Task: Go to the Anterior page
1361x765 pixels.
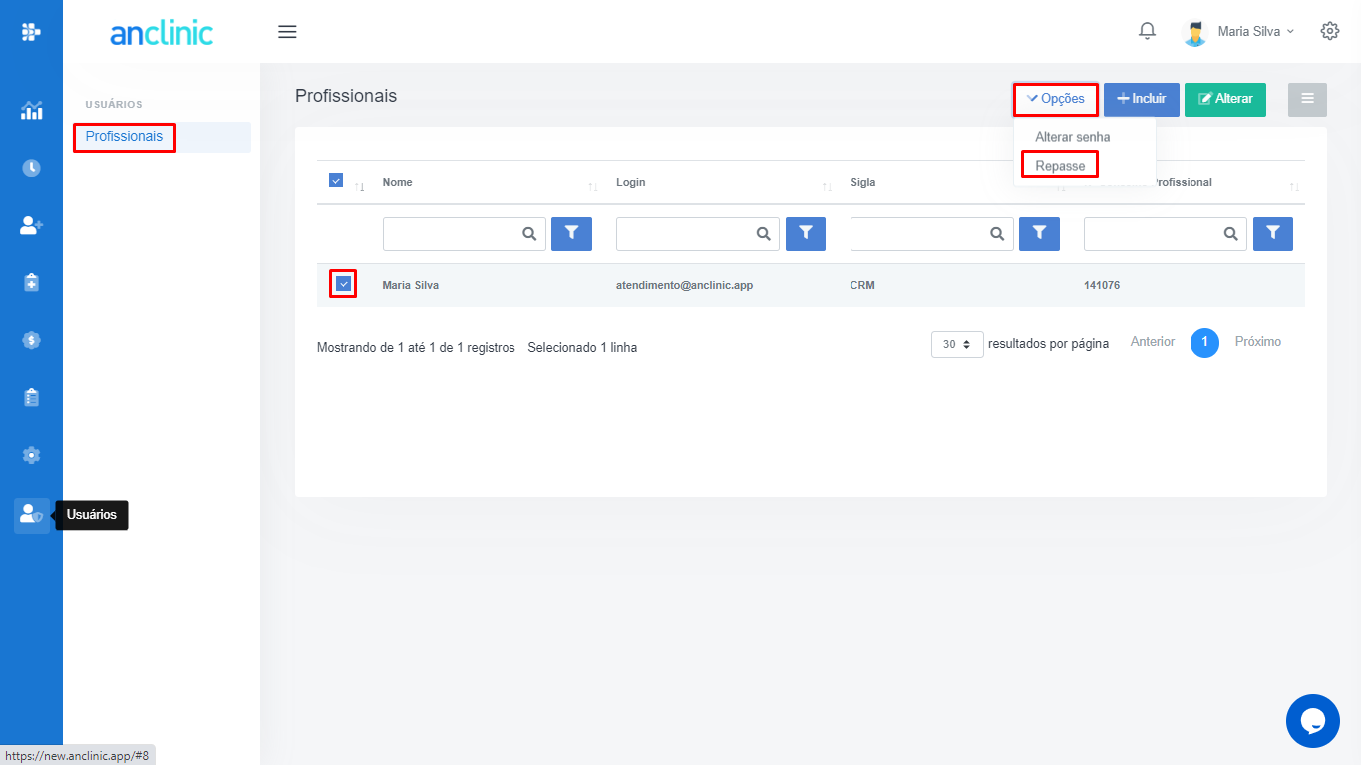Action: click(x=1153, y=342)
